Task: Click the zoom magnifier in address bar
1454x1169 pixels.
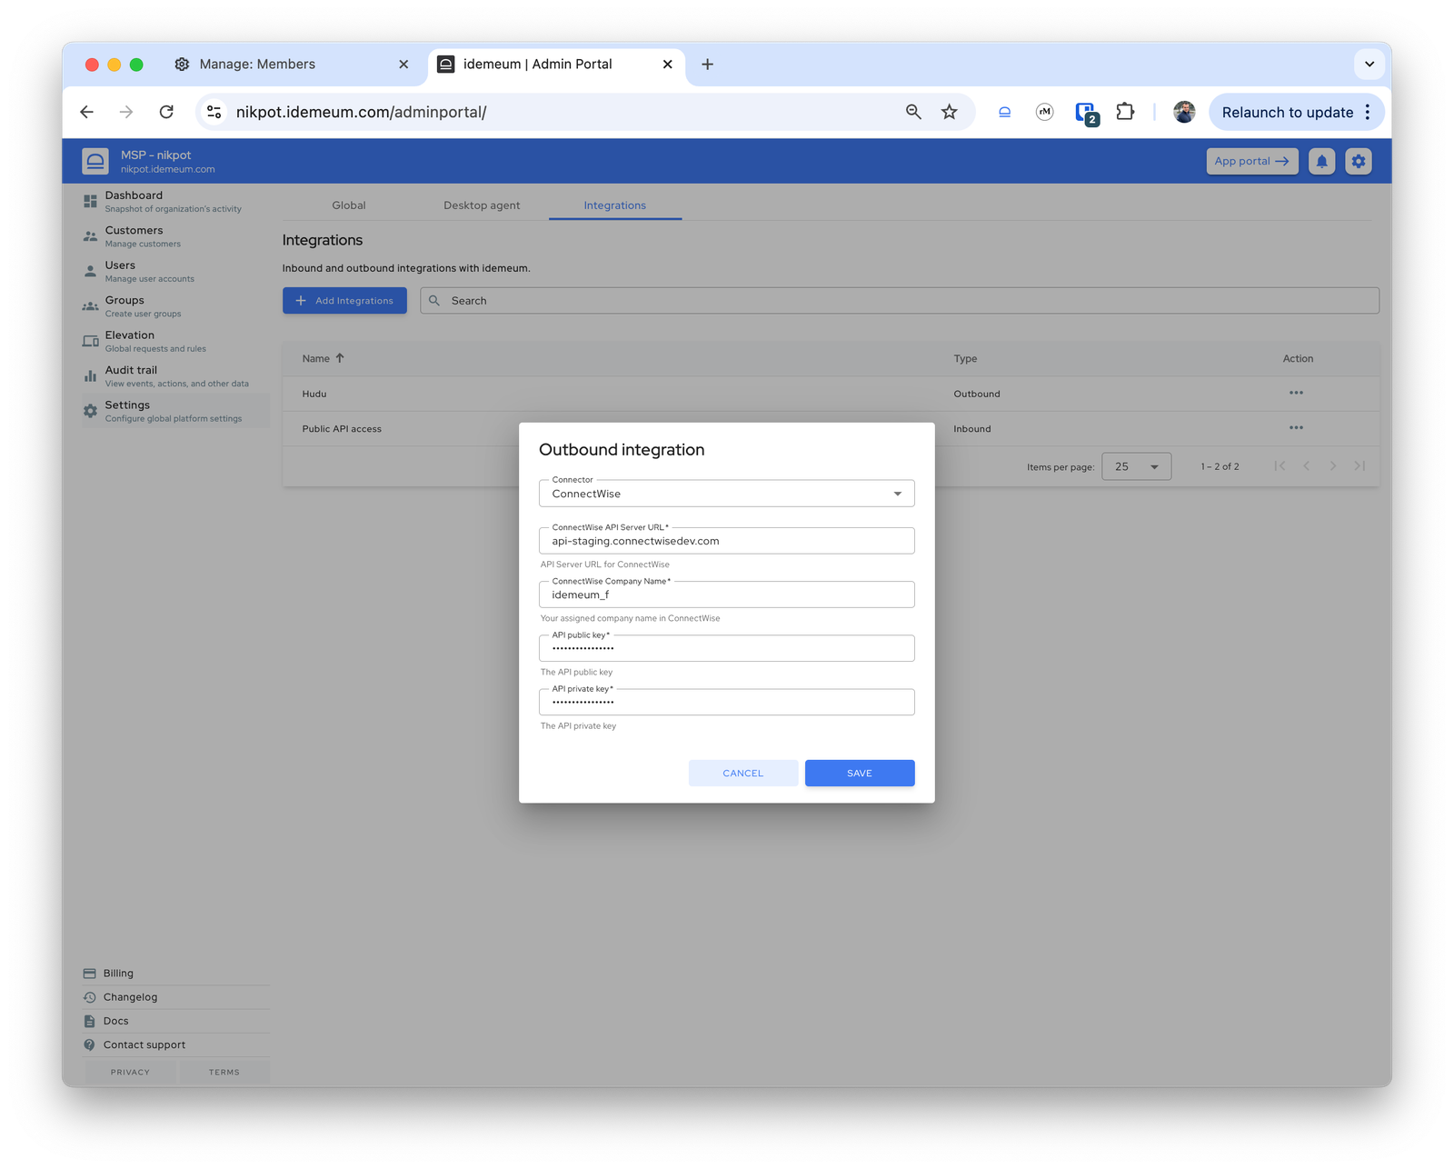Action: (x=913, y=112)
